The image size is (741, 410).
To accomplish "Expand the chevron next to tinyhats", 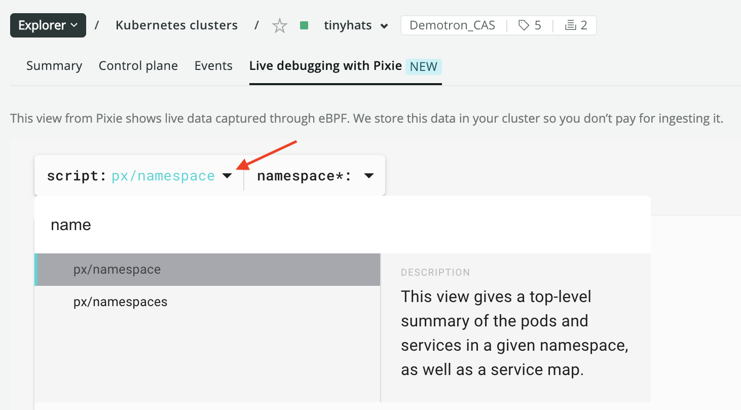I will click(x=384, y=26).
